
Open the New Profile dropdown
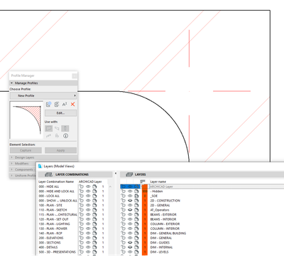43,95
